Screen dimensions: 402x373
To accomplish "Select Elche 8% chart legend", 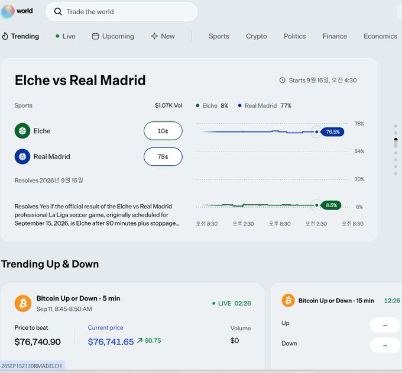I will (212, 106).
